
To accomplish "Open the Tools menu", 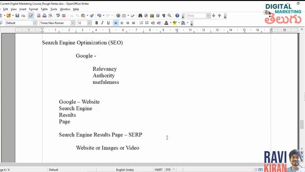I will click(54, 9).
